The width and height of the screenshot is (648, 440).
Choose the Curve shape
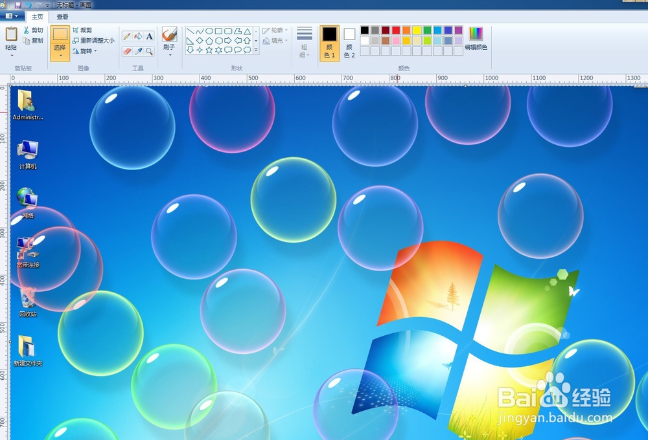200,31
